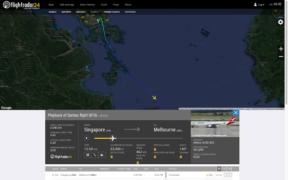The image size is (288, 180).
Task: Click the flightradar24 logo in playback panel
Action: click(61, 157)
